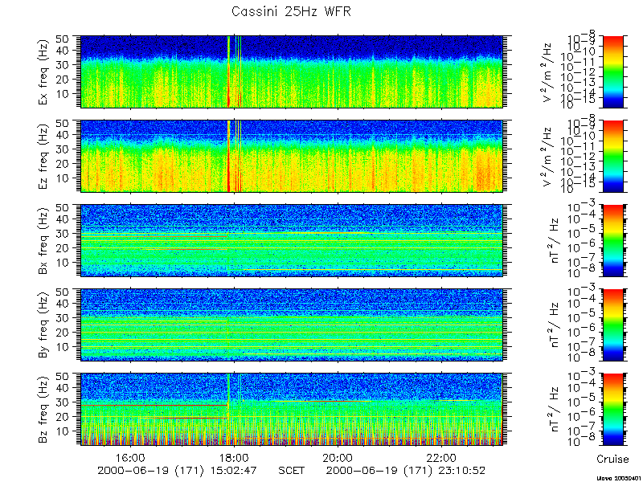The width and height of the screenshot is (643, 482).
Task: Click the Ez spectrogram panel
Action: (292, 156)
